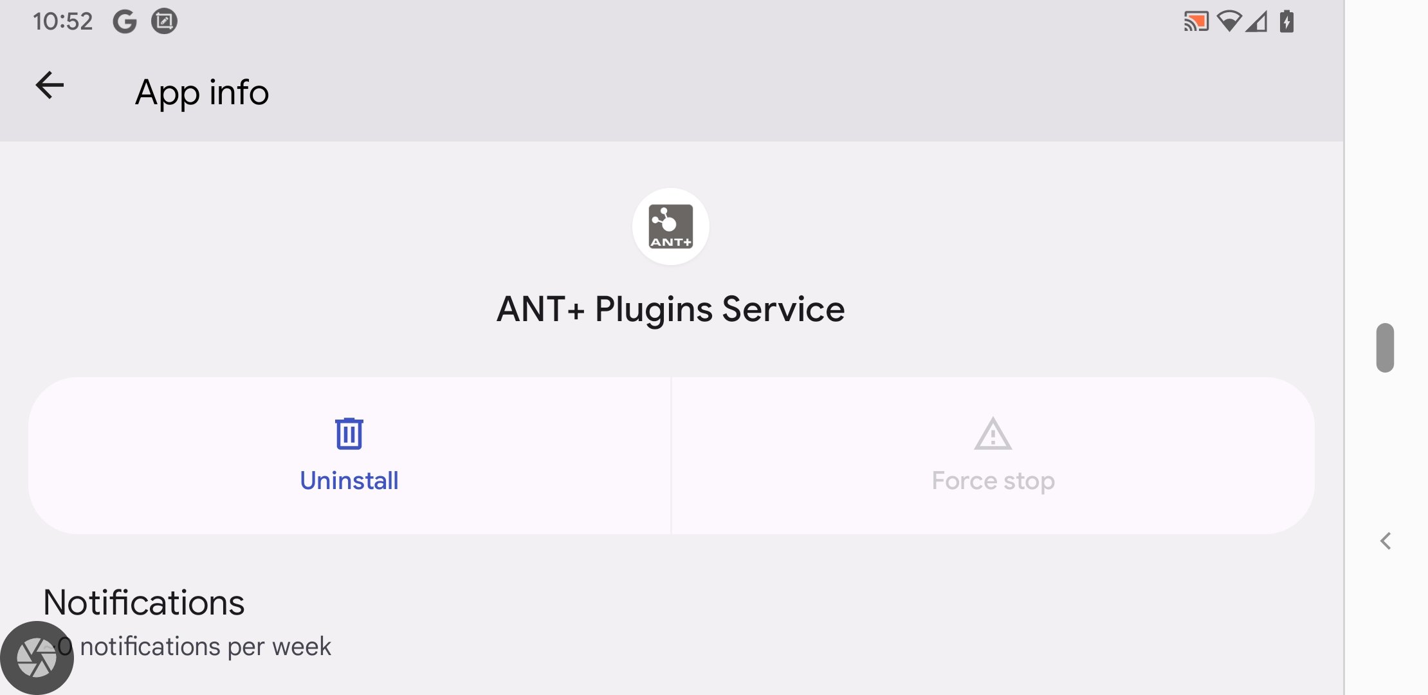Click the Force stop warning triangle icon
The height and width of the screenshot is (695, 1428).
coord(992,432)
